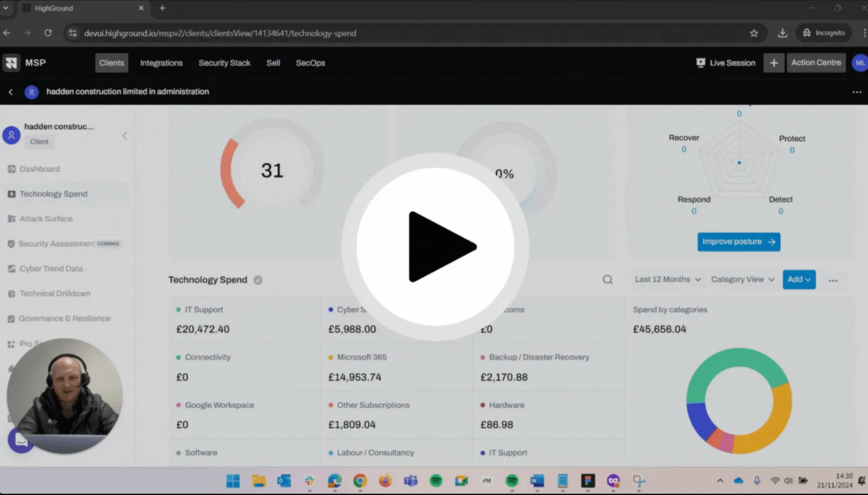Open Technical Drilldown in the sidebar
Viewport: 868px width, 495px height.
[55, 293]
